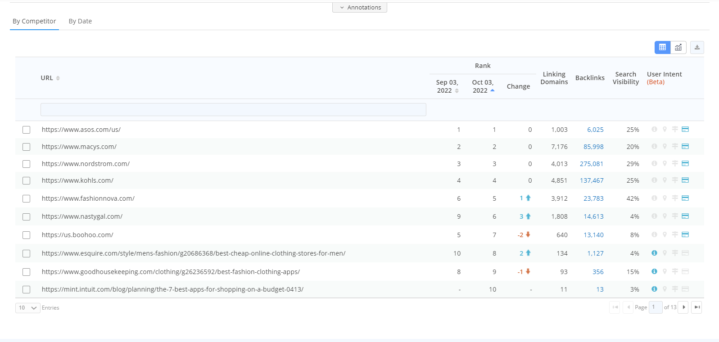Click the URL filter input field
Screen dimensions: 719x342
click(x=233, y=109)
